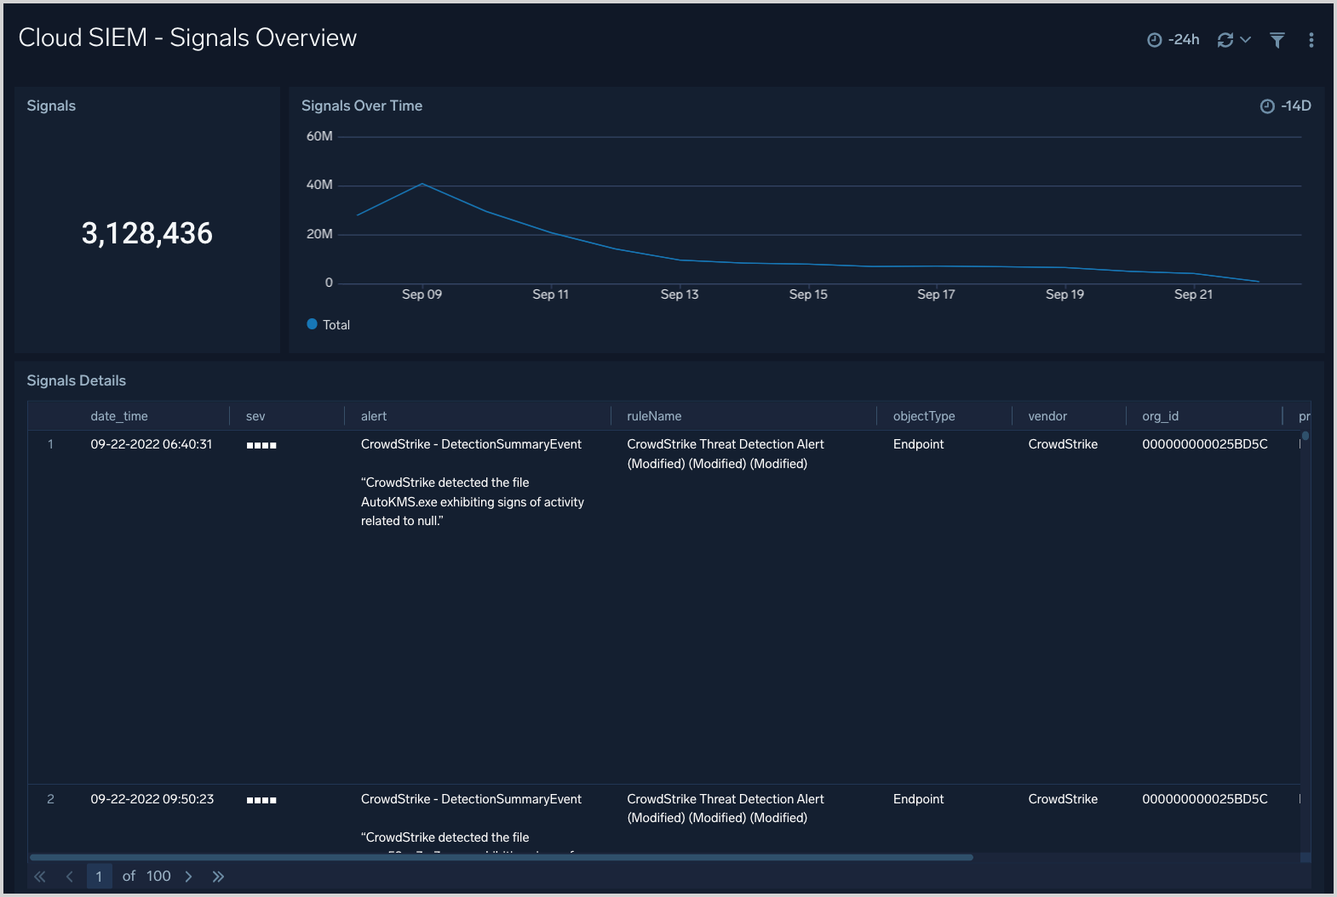Click the vendor column header
This screenshot has height=897, width=1337.
click(1047, 416)
